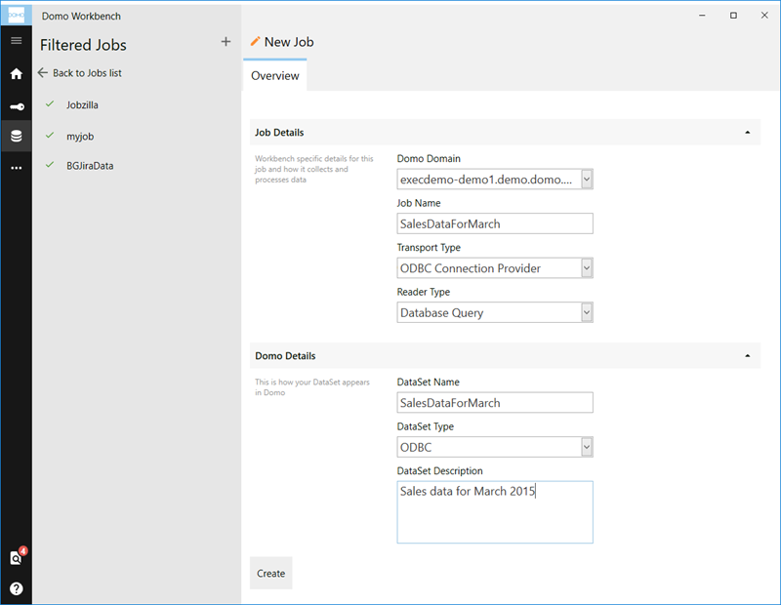Image resolution: width=781 pixels, height=605 pixels.
Task: Click the More options ellipsis icon
Action: coord(16,167)
